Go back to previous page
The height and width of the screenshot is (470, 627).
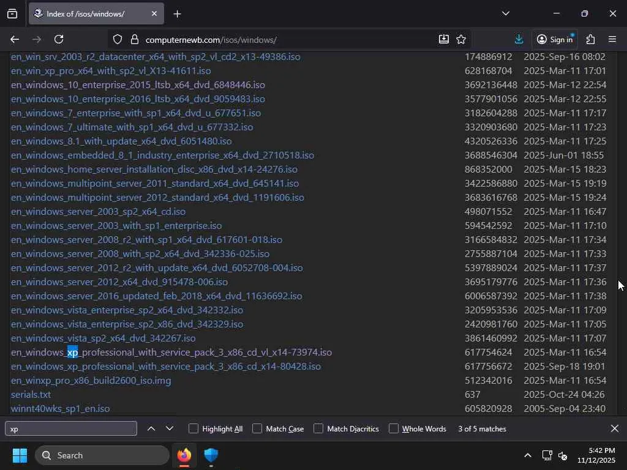pos(15,39)
